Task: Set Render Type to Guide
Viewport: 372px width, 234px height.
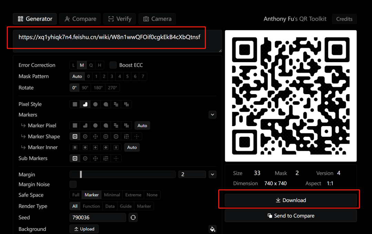Action: pyautogui.click(x=125, y=206)
